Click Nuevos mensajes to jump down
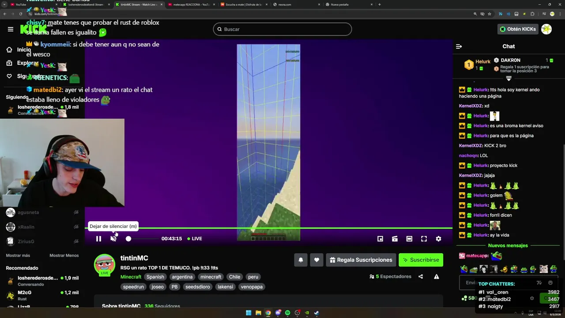Image resolution: width=565 pixels, height=318 pixels. pos(508,246)
